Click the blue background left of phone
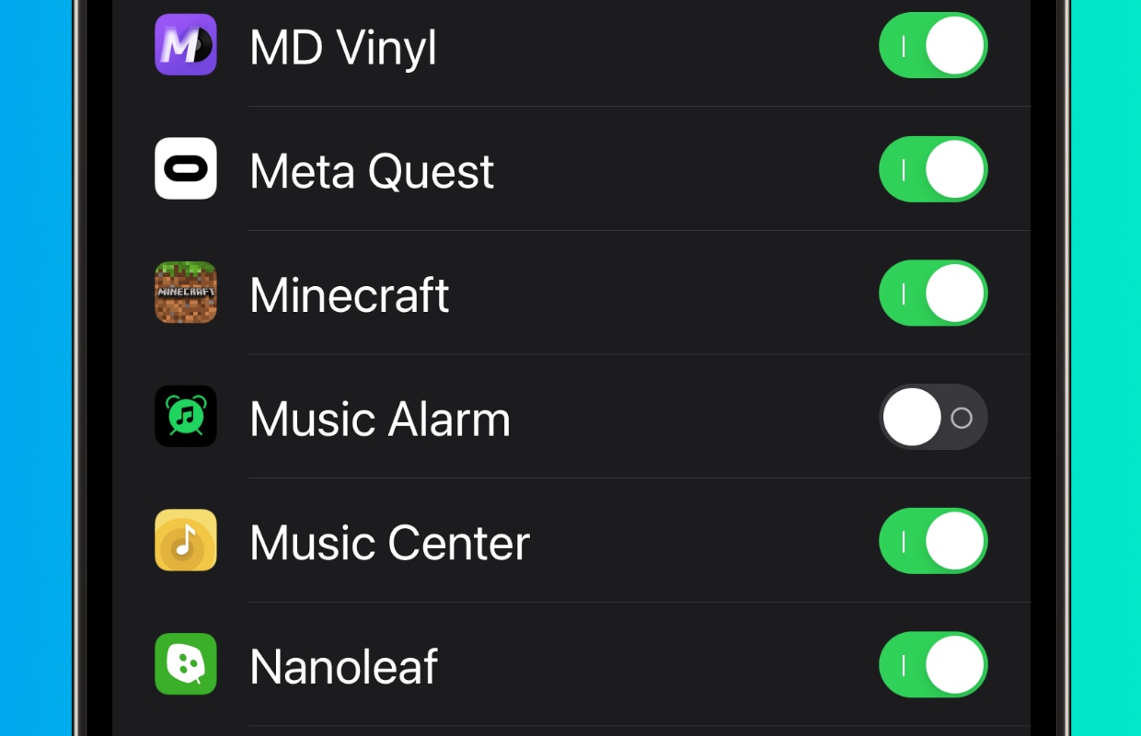Screen dimensions: 1141x736 pyautogui.click(x=36, y=368)
